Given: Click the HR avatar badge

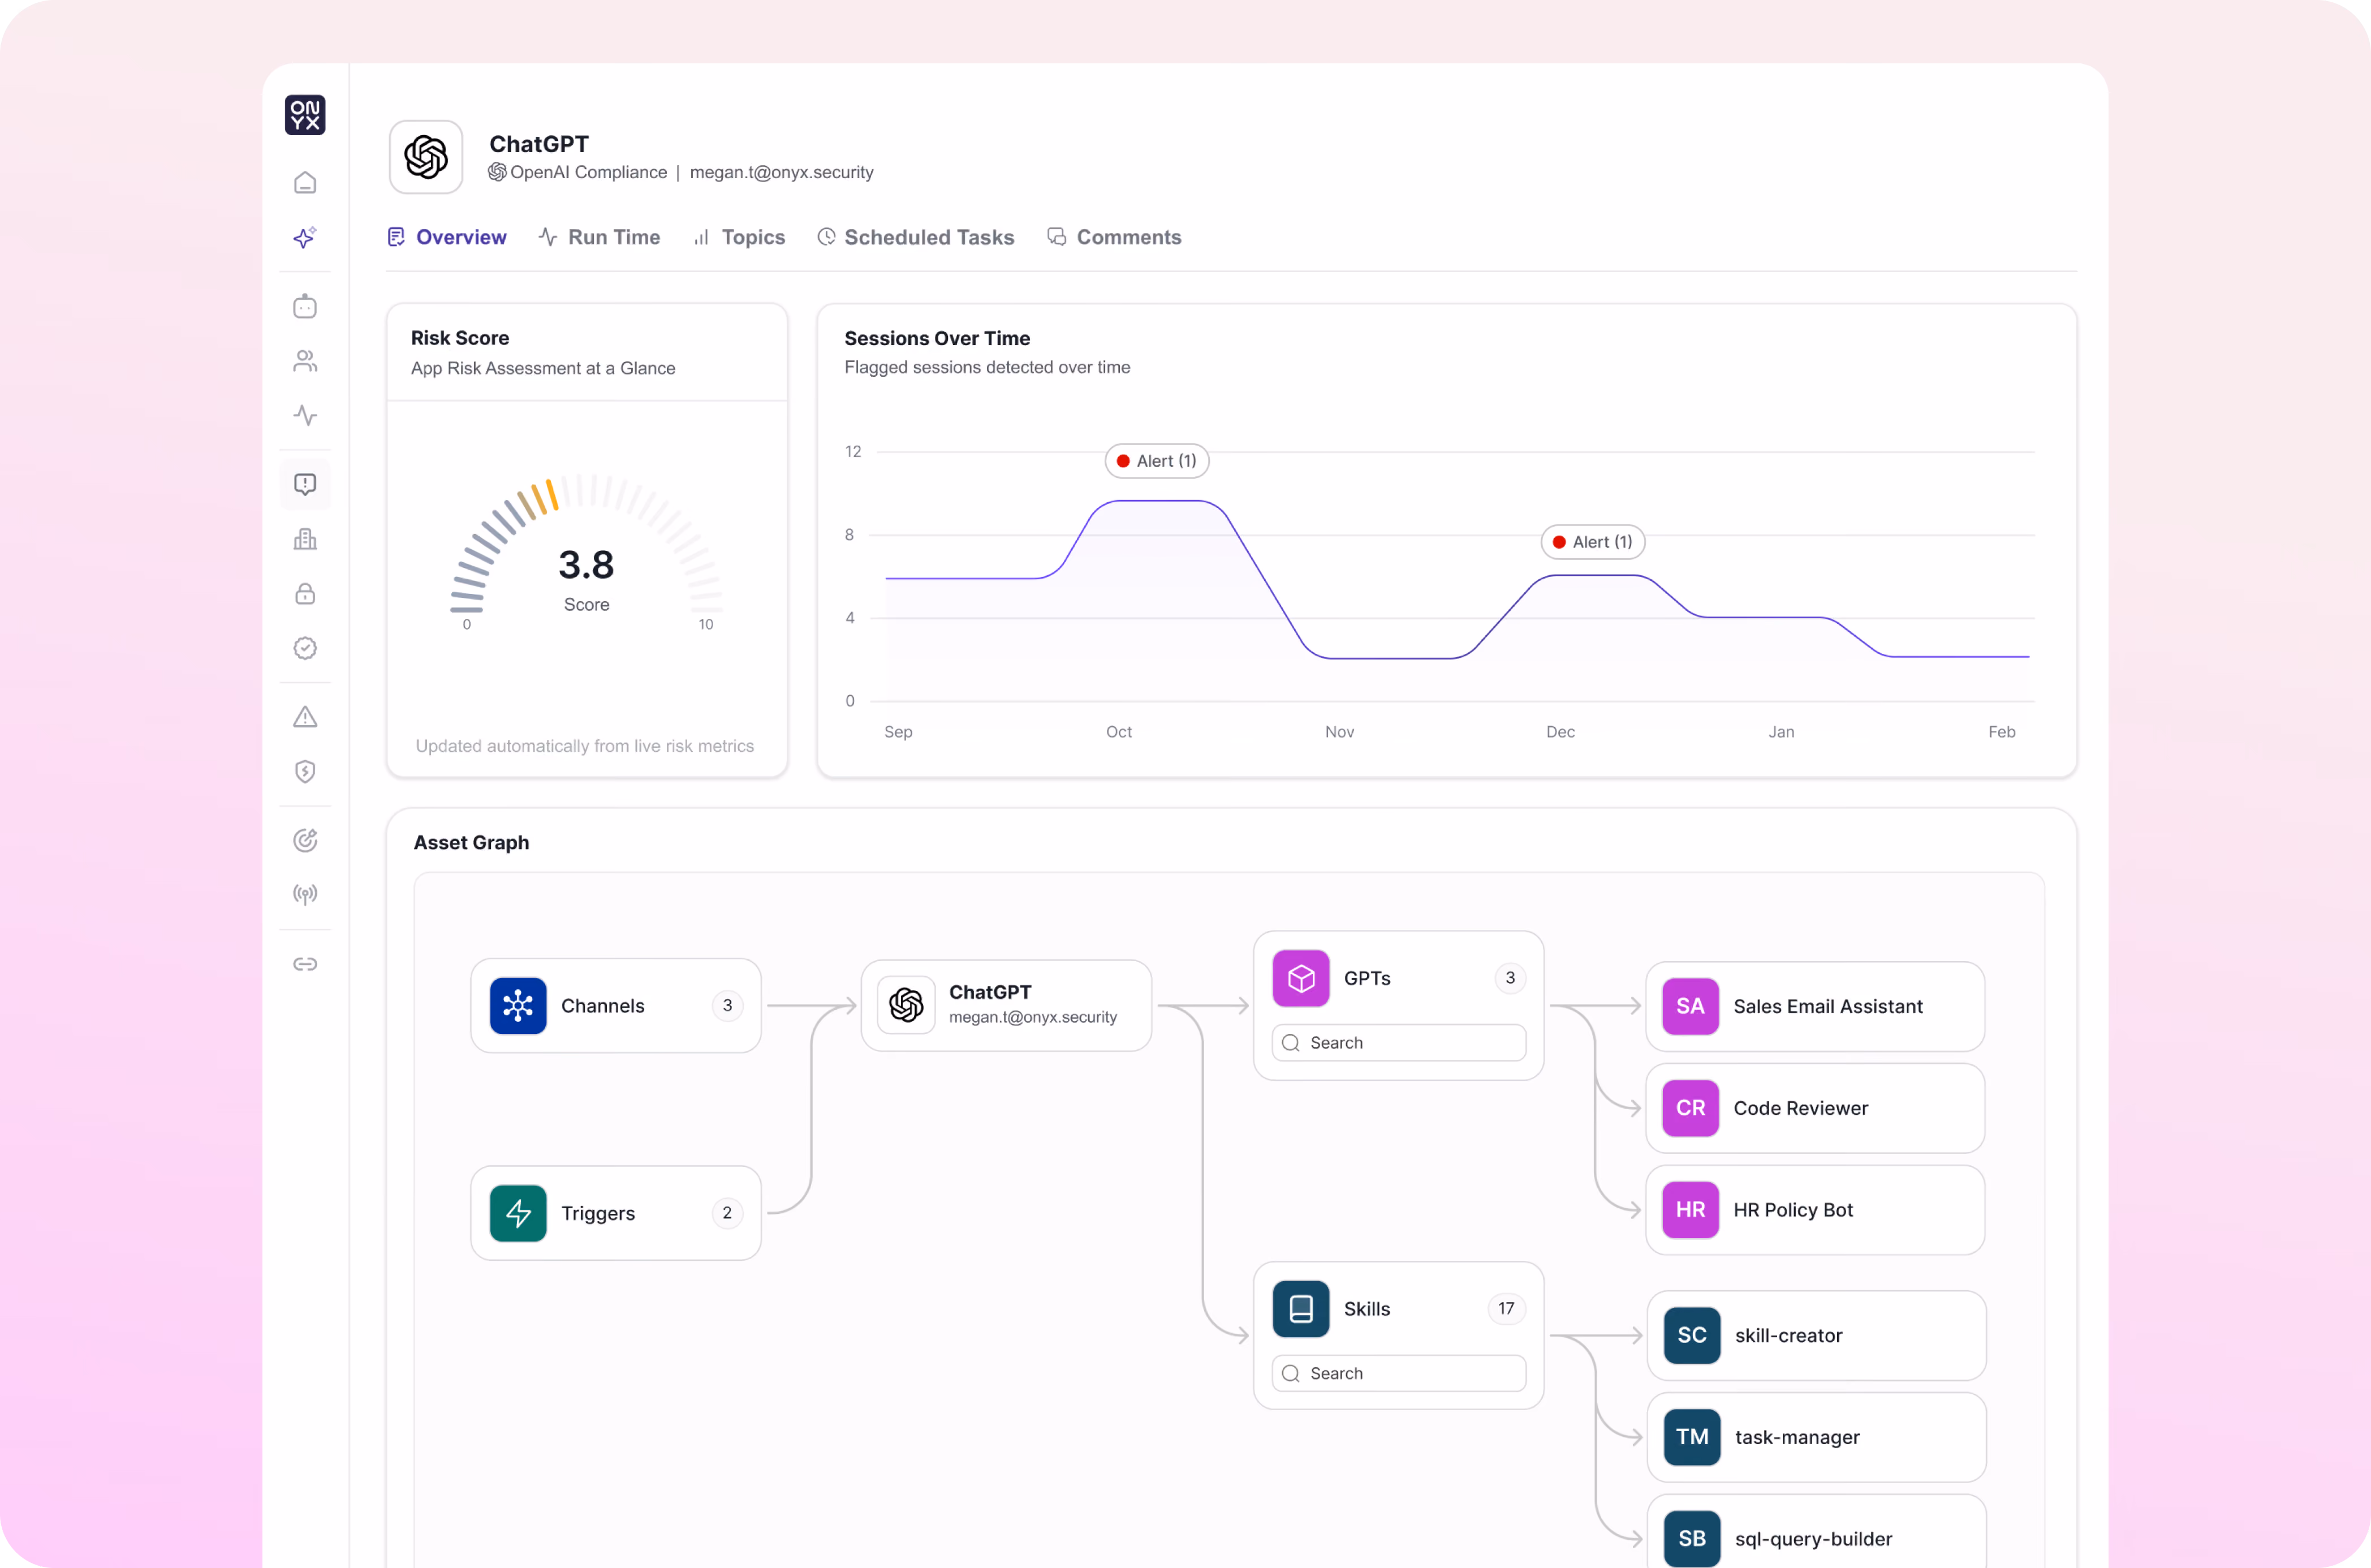Looking at the screenshot, I should tap(1690, 1210).
